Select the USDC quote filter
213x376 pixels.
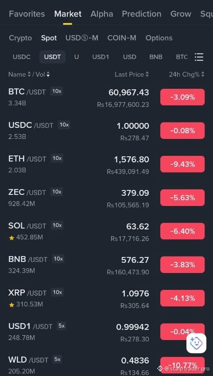pos(22,57)
